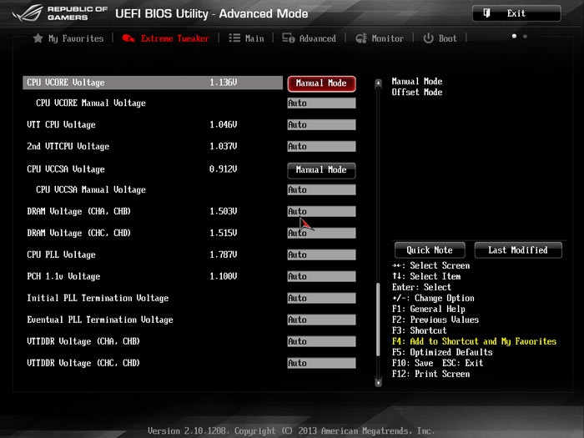Screen dimensions: 584x438
Task: Open the CPU VCORE Voltage Manual Mode dropdown
Action: [321, 83]
